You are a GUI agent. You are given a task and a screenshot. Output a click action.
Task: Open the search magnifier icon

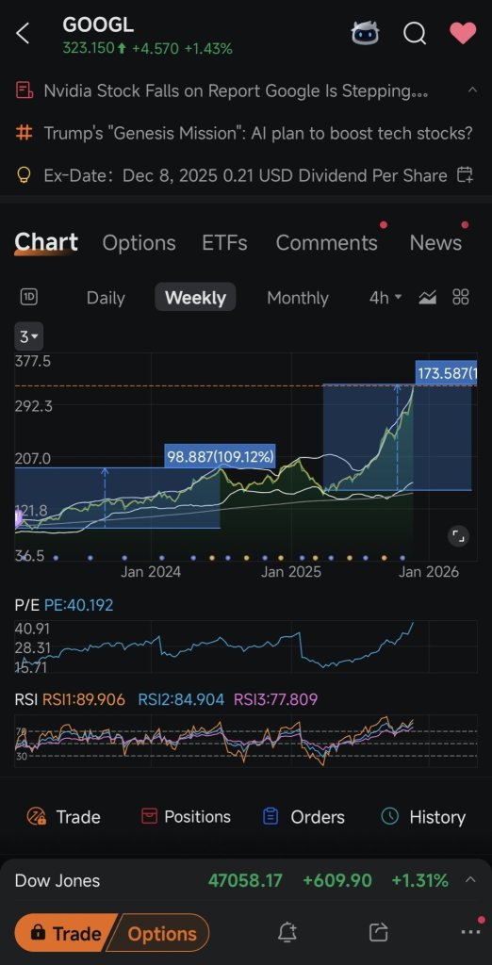click(x=415, y=33)
